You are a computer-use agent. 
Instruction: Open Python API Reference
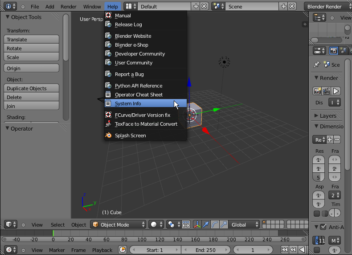click(146, 86)
